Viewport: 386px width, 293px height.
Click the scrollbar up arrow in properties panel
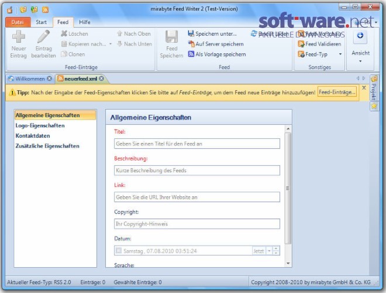point(288,129)
